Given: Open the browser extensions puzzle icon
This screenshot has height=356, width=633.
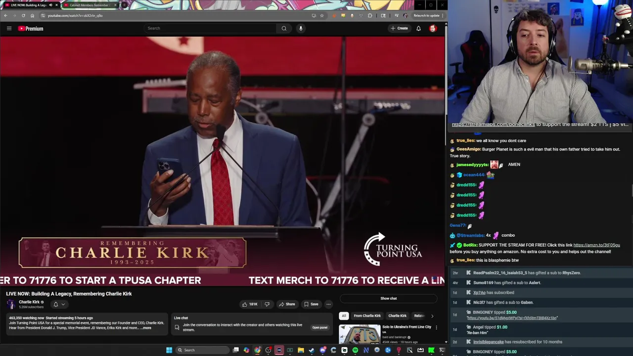Looking at the screenshot, I should coord(370,15).
